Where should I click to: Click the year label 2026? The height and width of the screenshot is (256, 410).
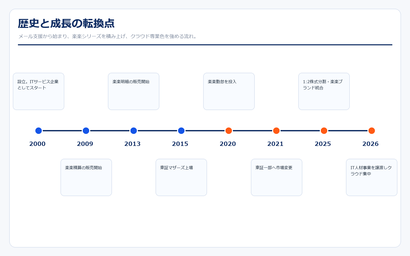click(x=371, y=144)
